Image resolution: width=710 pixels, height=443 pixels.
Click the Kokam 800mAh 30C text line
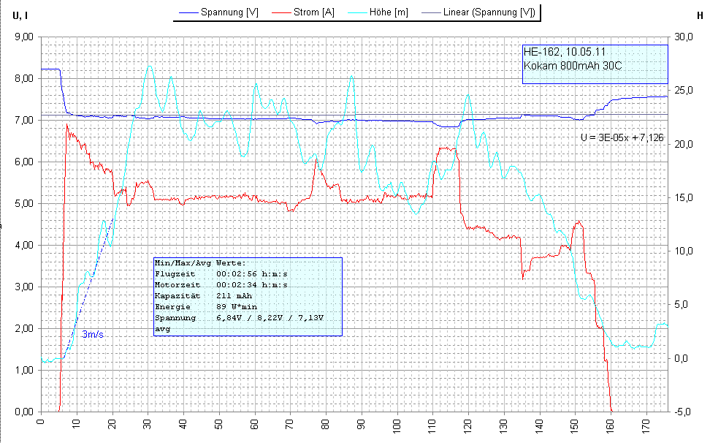coord(573,65)
